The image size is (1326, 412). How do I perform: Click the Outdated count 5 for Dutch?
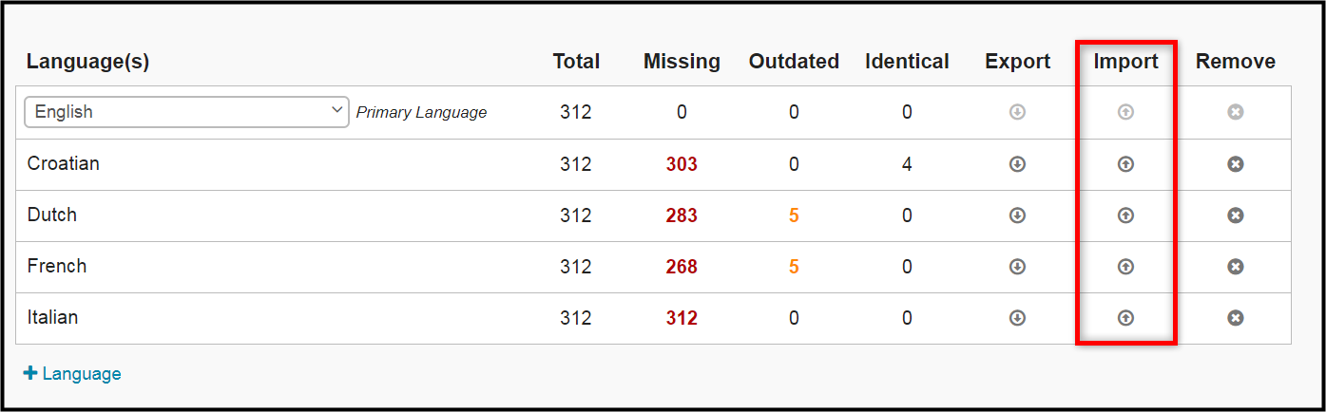pos(794,215)
